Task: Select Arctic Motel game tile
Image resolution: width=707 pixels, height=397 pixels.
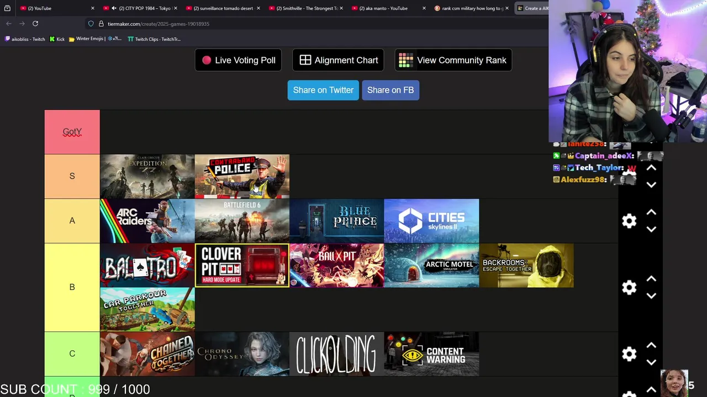Action: (x=431, y=265)
